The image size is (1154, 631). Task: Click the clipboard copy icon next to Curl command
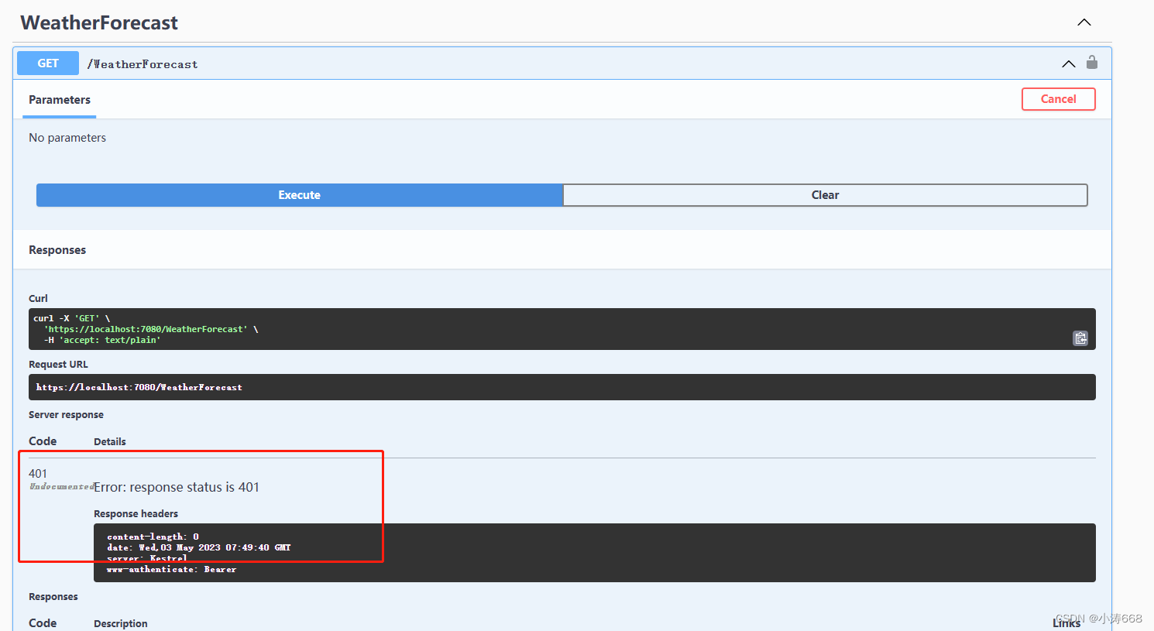(x=1080, y=338)
